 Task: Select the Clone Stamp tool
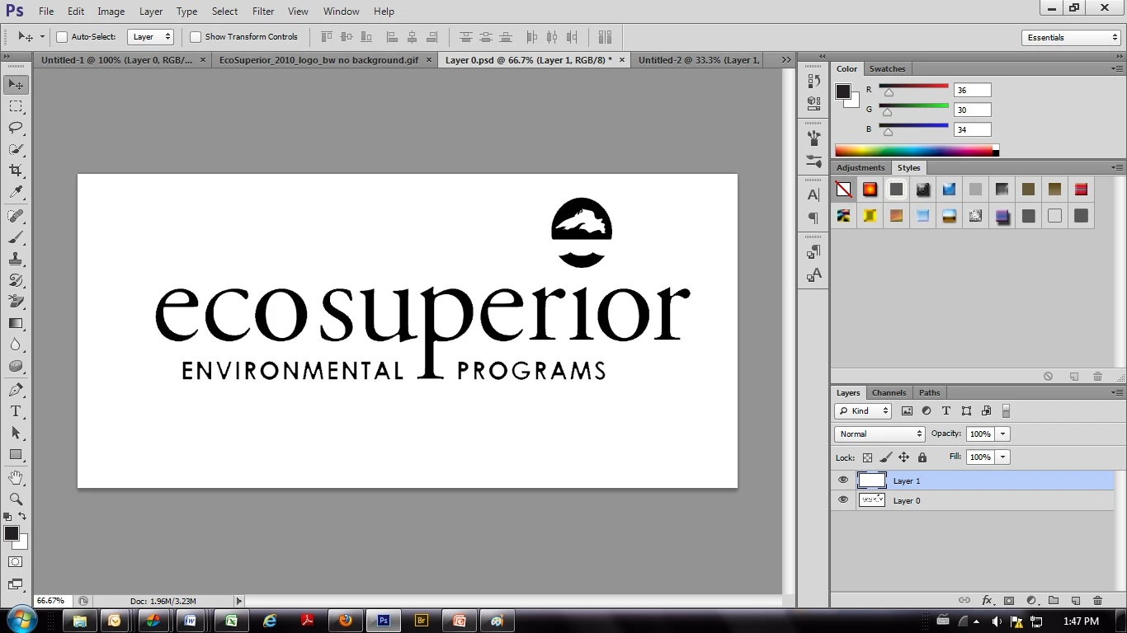(16, 259)
